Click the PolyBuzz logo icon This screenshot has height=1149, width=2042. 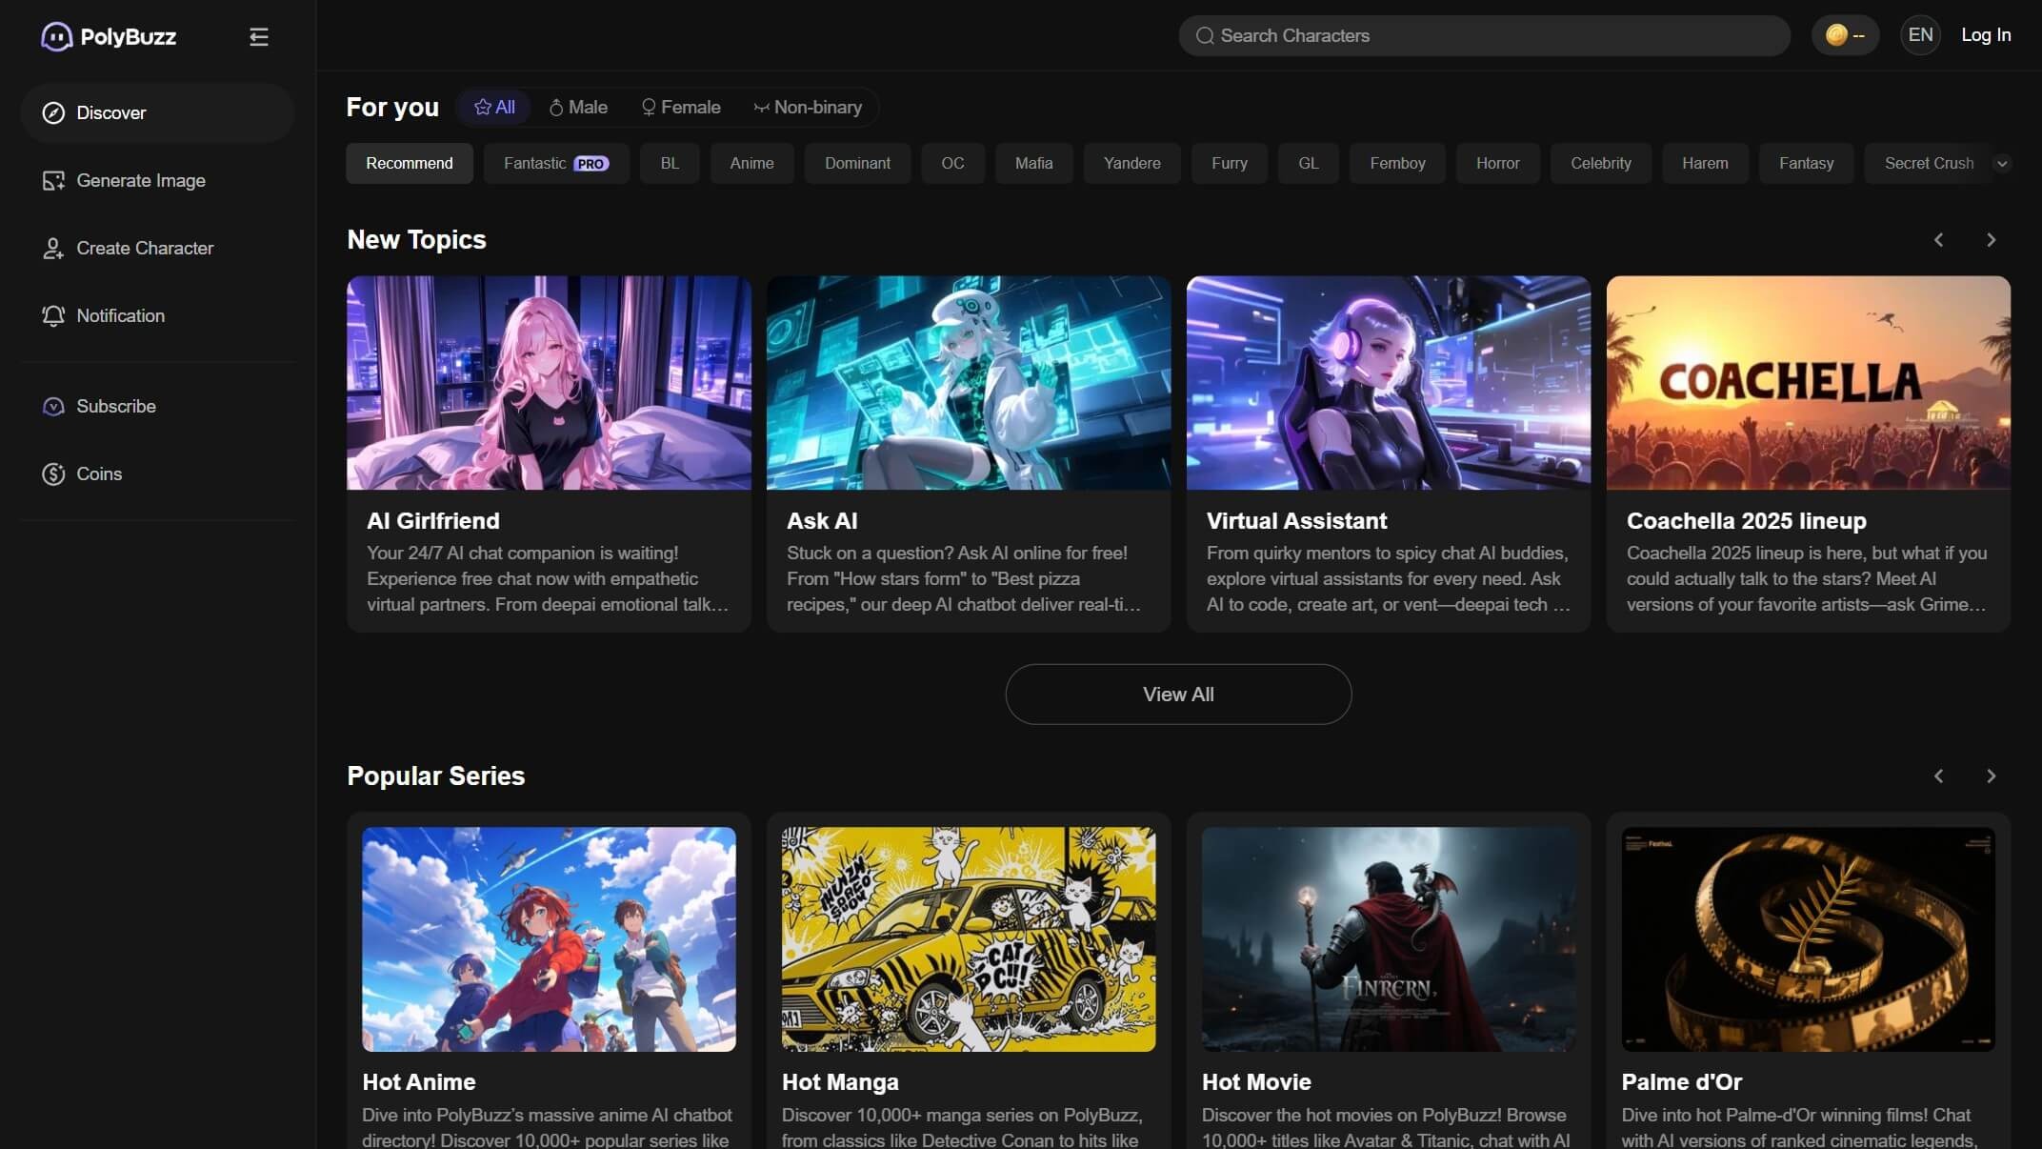[56, 36]
